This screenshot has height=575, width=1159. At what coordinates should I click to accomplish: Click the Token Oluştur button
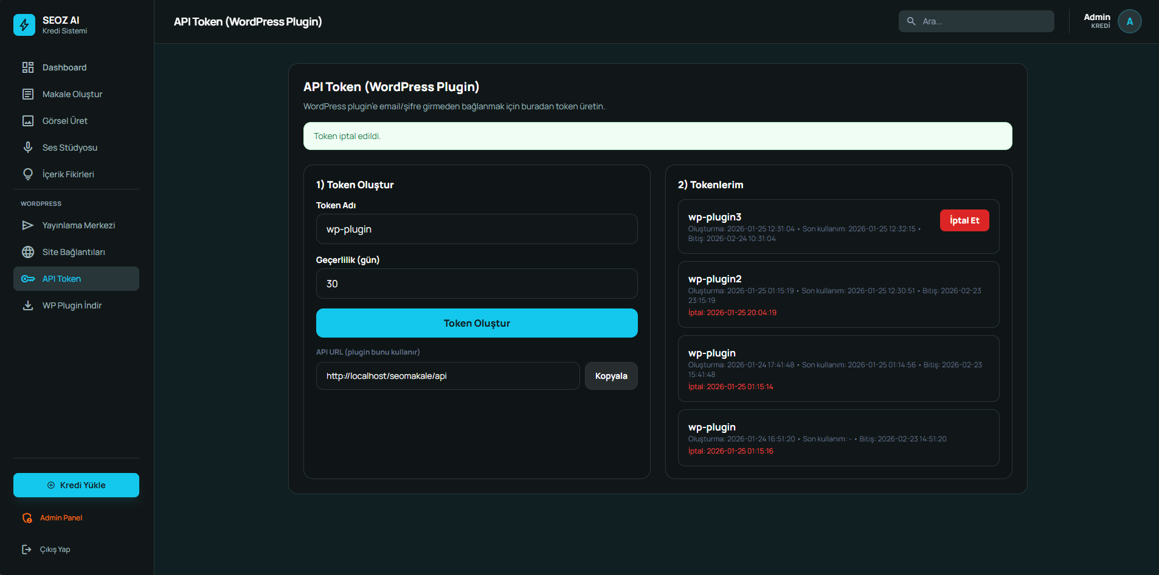point(477,323)
